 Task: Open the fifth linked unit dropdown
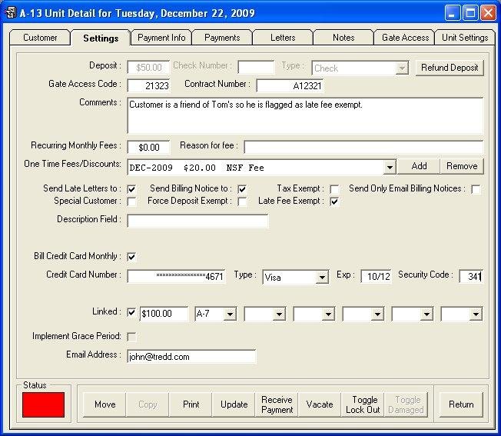point(427,315)
